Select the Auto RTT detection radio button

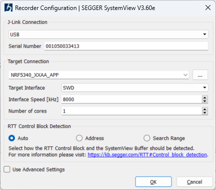coord(11,138)
